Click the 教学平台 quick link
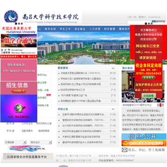 pos(42,75)
